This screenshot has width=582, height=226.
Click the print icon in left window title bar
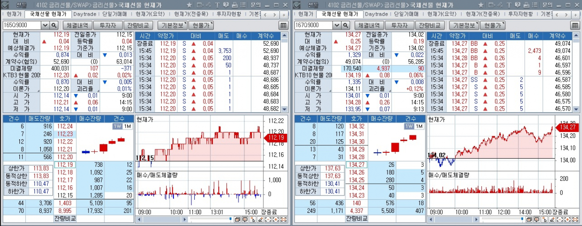click(235, 5)
